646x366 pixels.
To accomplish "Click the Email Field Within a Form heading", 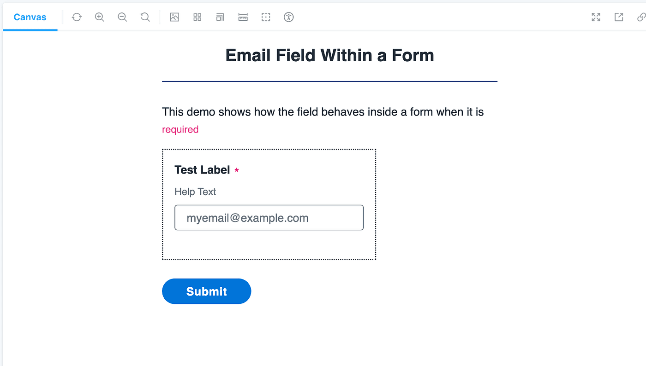I will tap(329, 56).
